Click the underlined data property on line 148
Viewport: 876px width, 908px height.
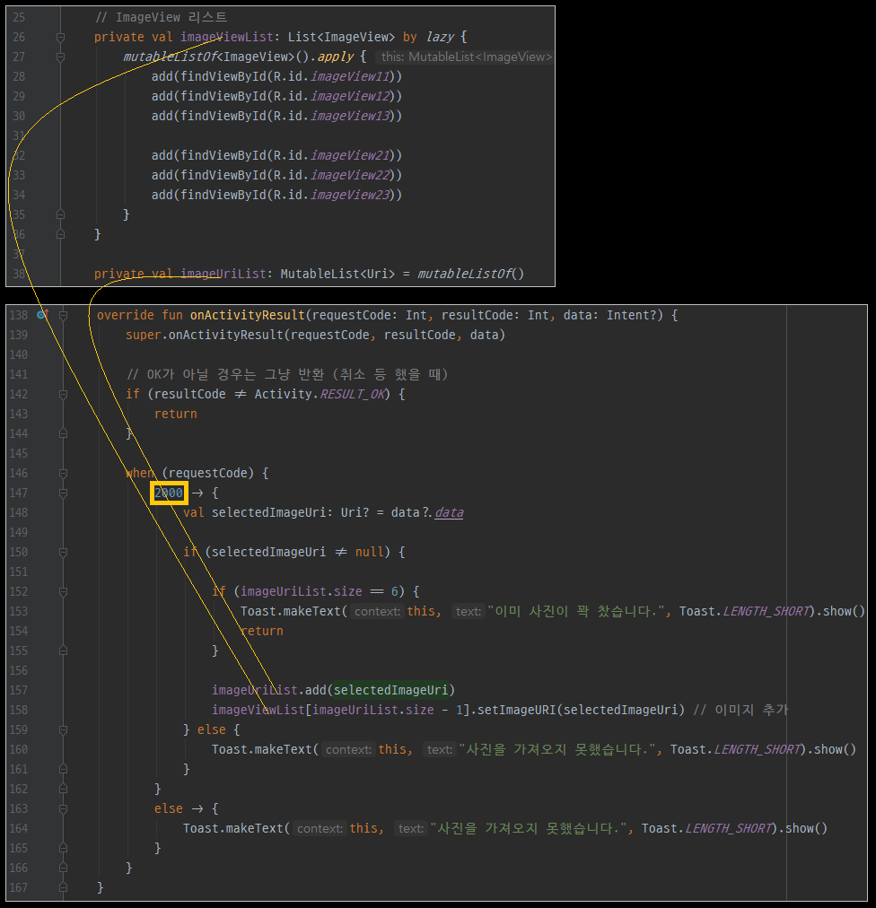(x=449, y=512)
